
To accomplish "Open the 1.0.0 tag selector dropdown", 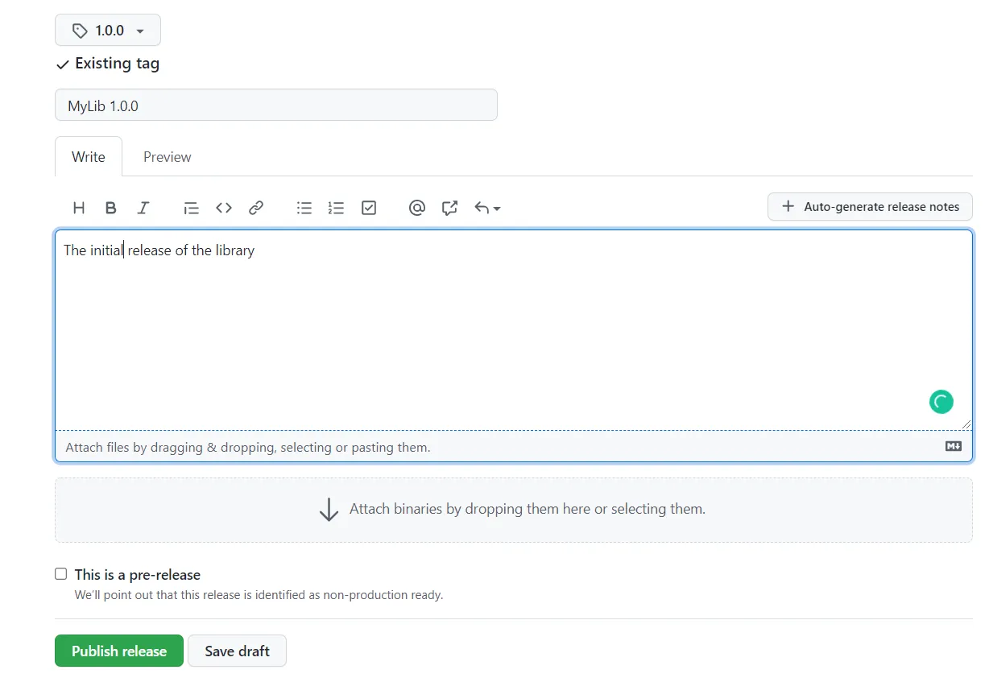I will click(108, 31).
